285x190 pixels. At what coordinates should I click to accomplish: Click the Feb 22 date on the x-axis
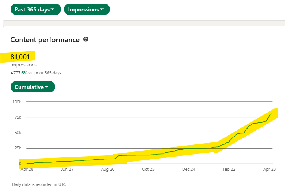pyautogui.click(x=229, y=170)
